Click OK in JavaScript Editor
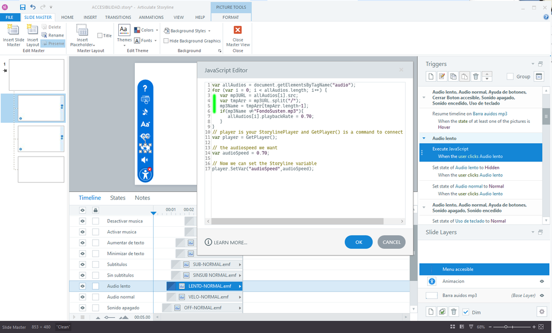 click(358, 242)
